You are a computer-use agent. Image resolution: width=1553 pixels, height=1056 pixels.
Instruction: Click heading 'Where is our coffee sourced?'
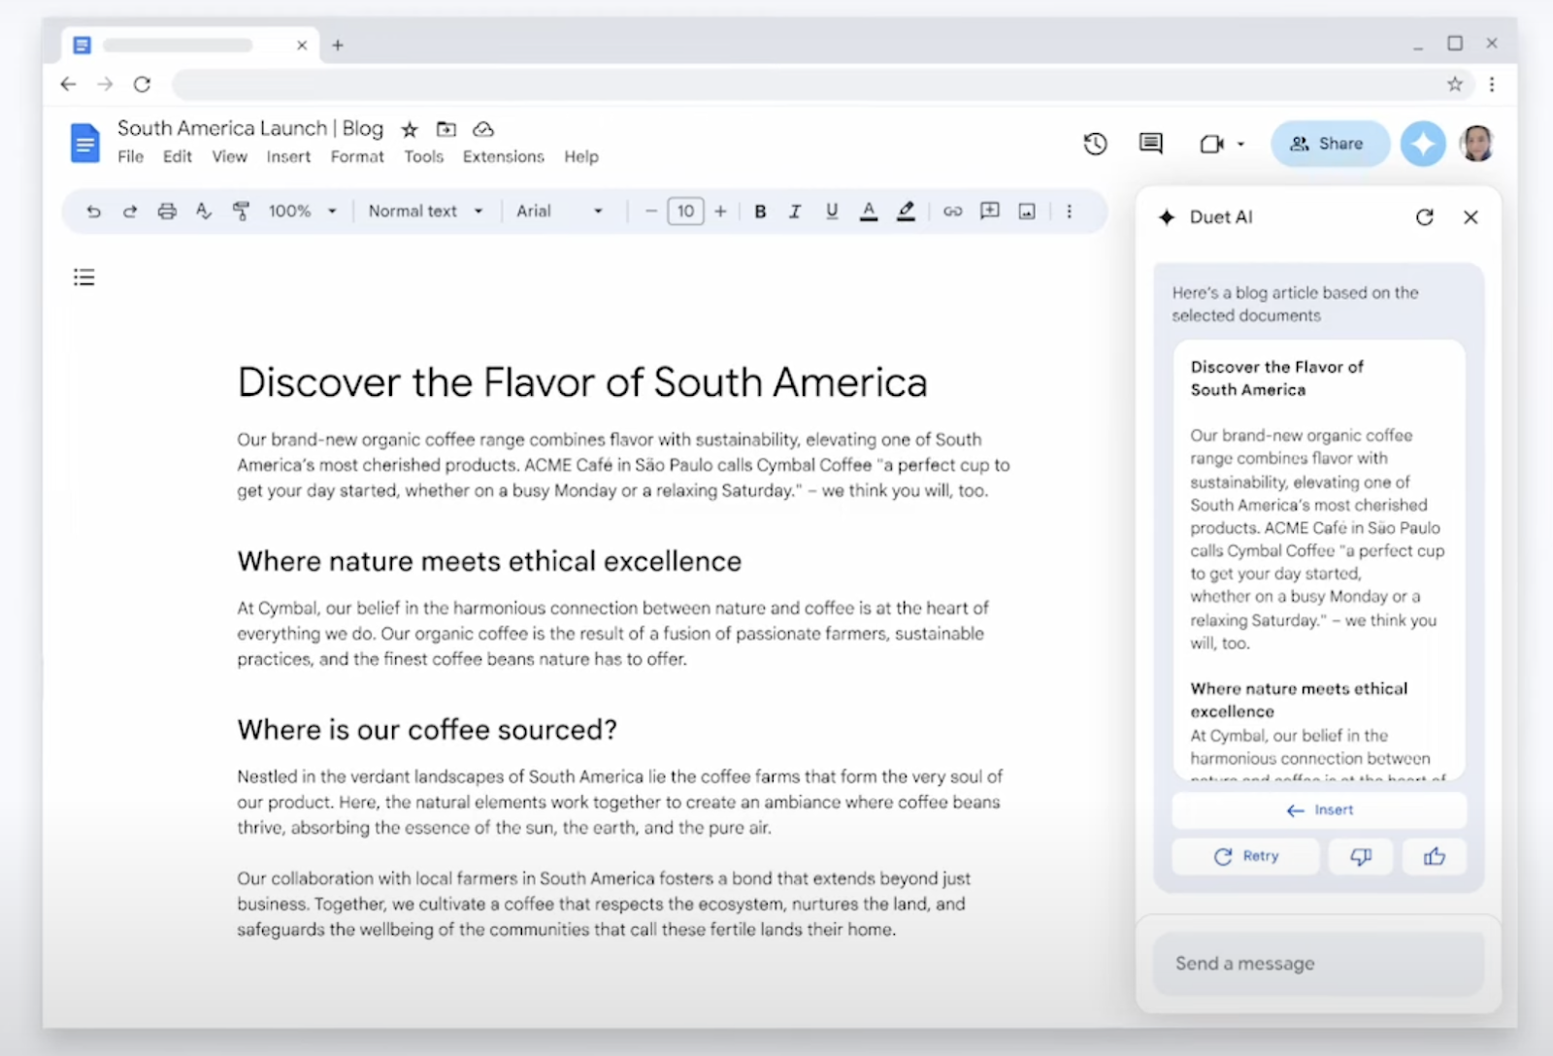tap(427, 730)
